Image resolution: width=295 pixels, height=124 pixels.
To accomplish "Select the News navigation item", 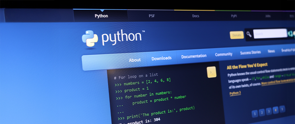I will (x=271, y=51).
